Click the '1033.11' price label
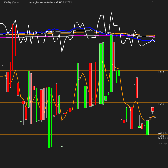Viewport: 168px width, 168px height. (x=163, y=133)
